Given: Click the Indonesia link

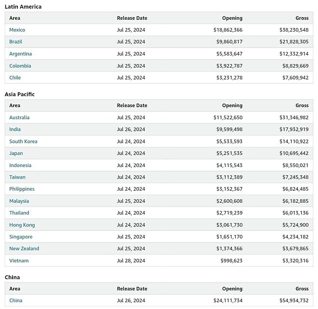Looking at the screenshot, I should [20, 165].
